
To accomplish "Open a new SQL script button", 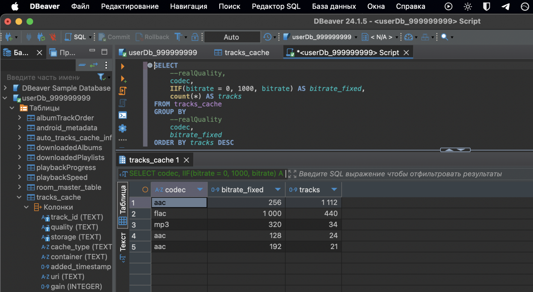I will (x=76, y=37).
